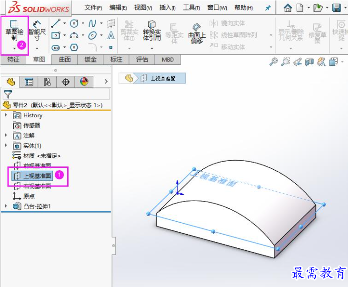The image size is (350, 288).
Task: Switch to the Surfaces (曲面) tab
Action: click(65, 60)
